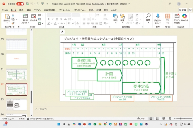
Task: Open the Shapes (図形) gallery
Action: [x=115, y=16]
